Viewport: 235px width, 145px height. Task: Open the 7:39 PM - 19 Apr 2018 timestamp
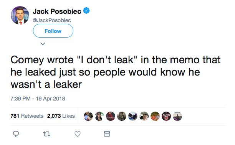38,99
